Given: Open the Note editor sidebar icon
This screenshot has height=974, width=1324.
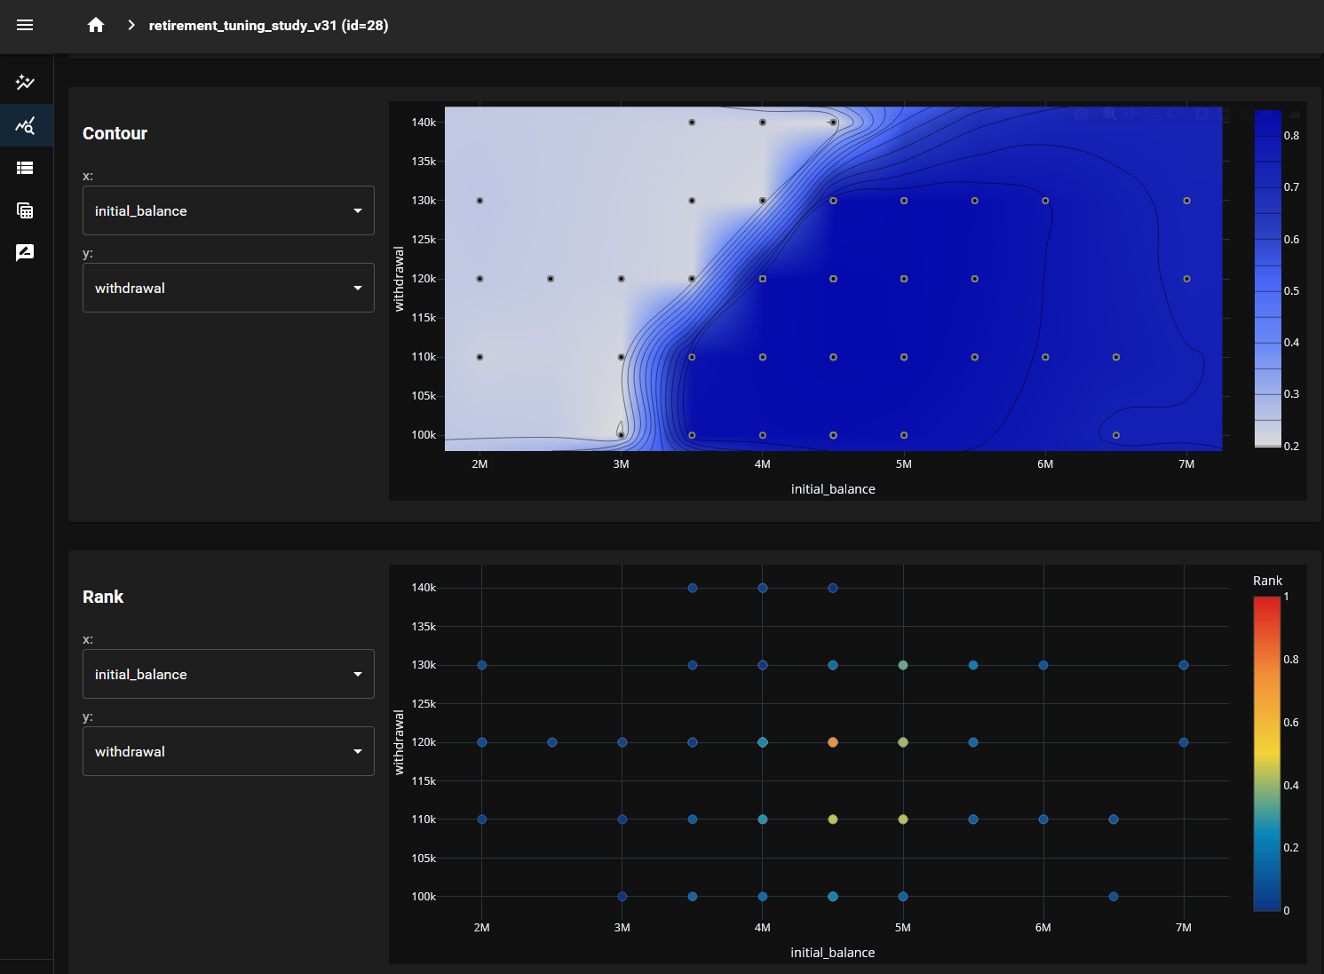Looking at the screenshot, I should coord(25,253).
